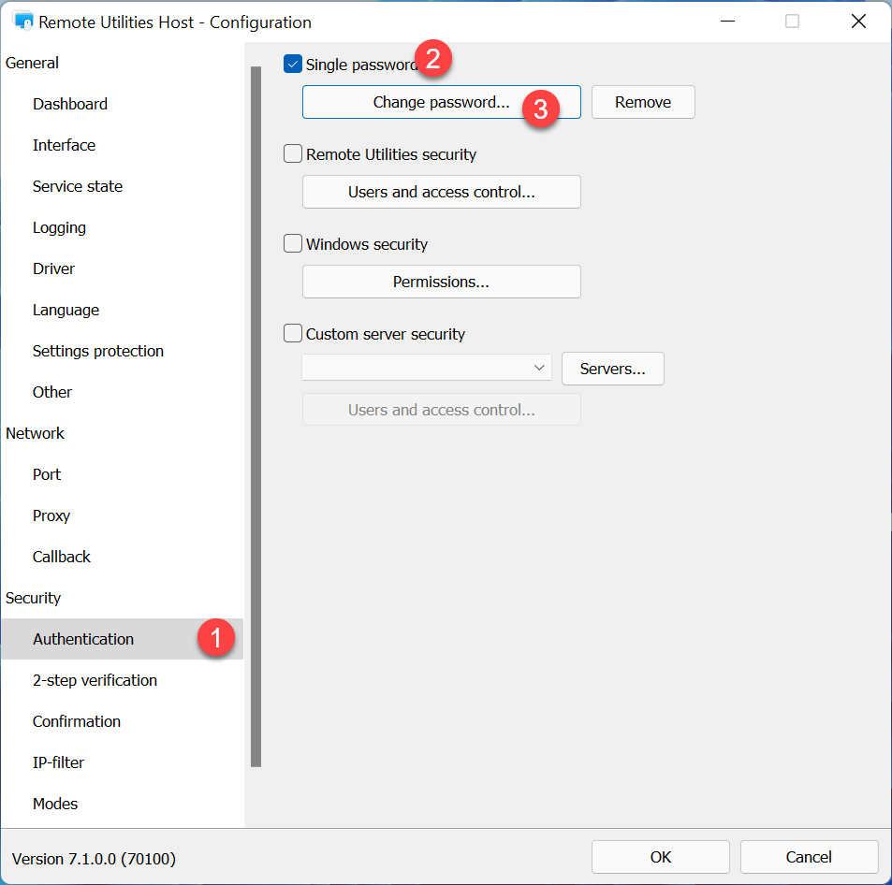Confirm settings with the OK button

coord(660,857)
